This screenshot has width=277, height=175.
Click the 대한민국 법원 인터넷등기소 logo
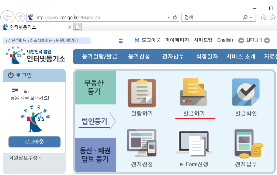coord(35,56)
